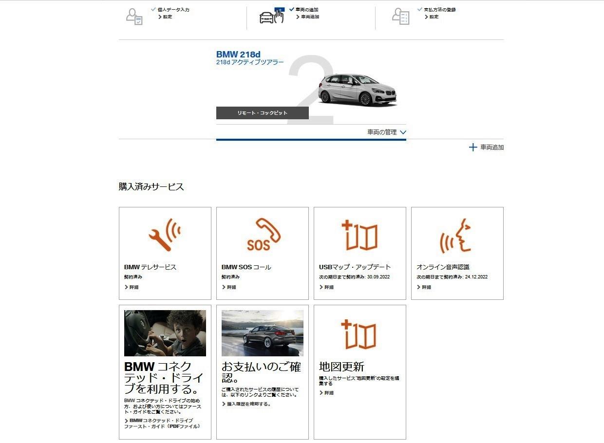Click the 購入済みサービス heading
The height and width of the screenshot is (443, 604).
pos(151,187)
